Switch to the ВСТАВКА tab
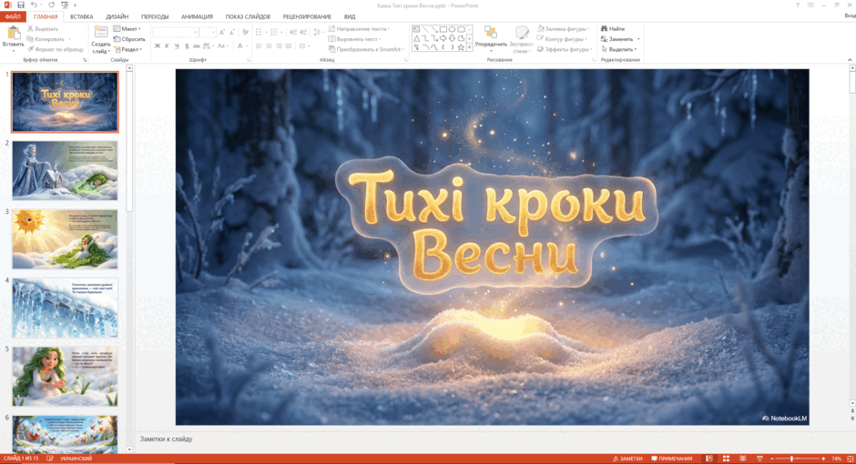The height and width of the screenshot is (464, 856). [82, 16]
